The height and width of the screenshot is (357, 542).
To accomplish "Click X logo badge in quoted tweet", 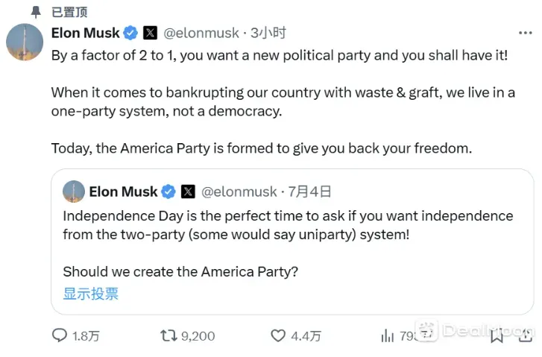I will (x=188, y=192).
